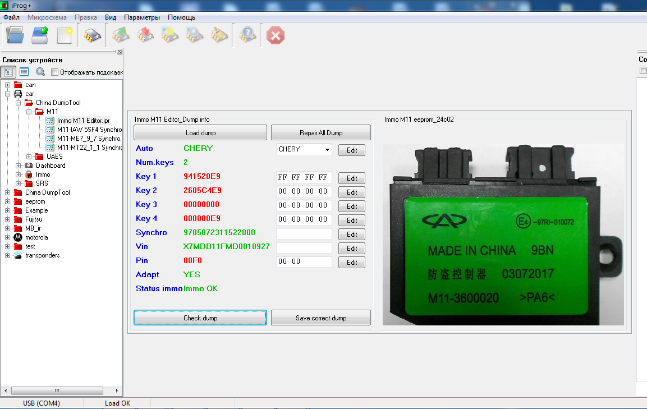This screenshot has width=647, height=409.
Task: Click Edit button for Key 2
Action: tap(352, 192)
